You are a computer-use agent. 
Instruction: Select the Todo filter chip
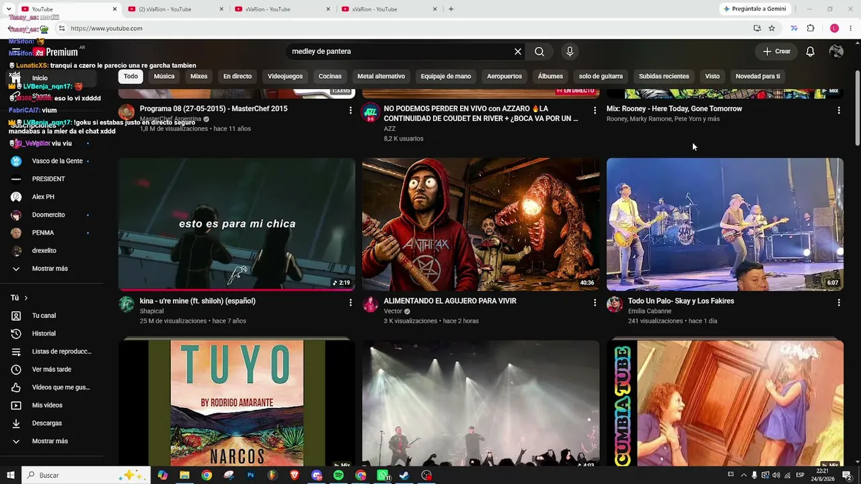pyautogui.click(x=130, y=77)
